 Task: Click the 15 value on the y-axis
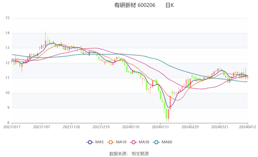click(x=7, y=18)
